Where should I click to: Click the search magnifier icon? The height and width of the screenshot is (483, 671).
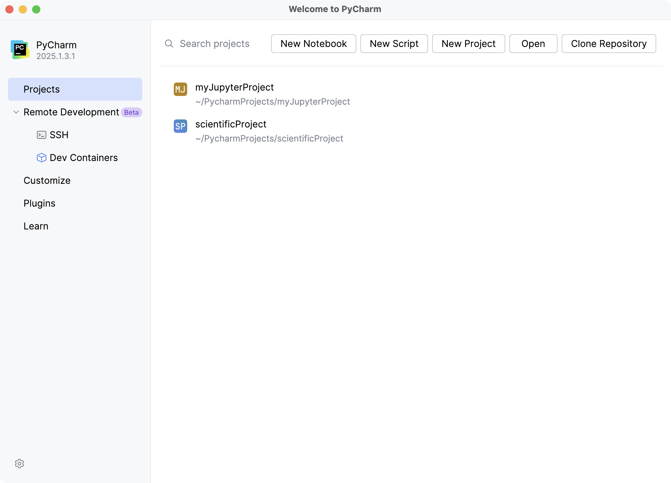[x=169, y=44]
